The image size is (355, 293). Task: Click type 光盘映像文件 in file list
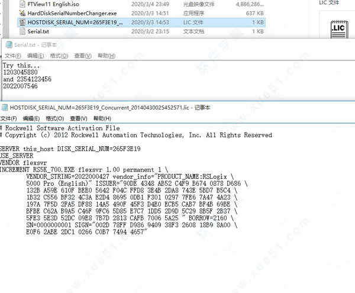pos(199,4)
